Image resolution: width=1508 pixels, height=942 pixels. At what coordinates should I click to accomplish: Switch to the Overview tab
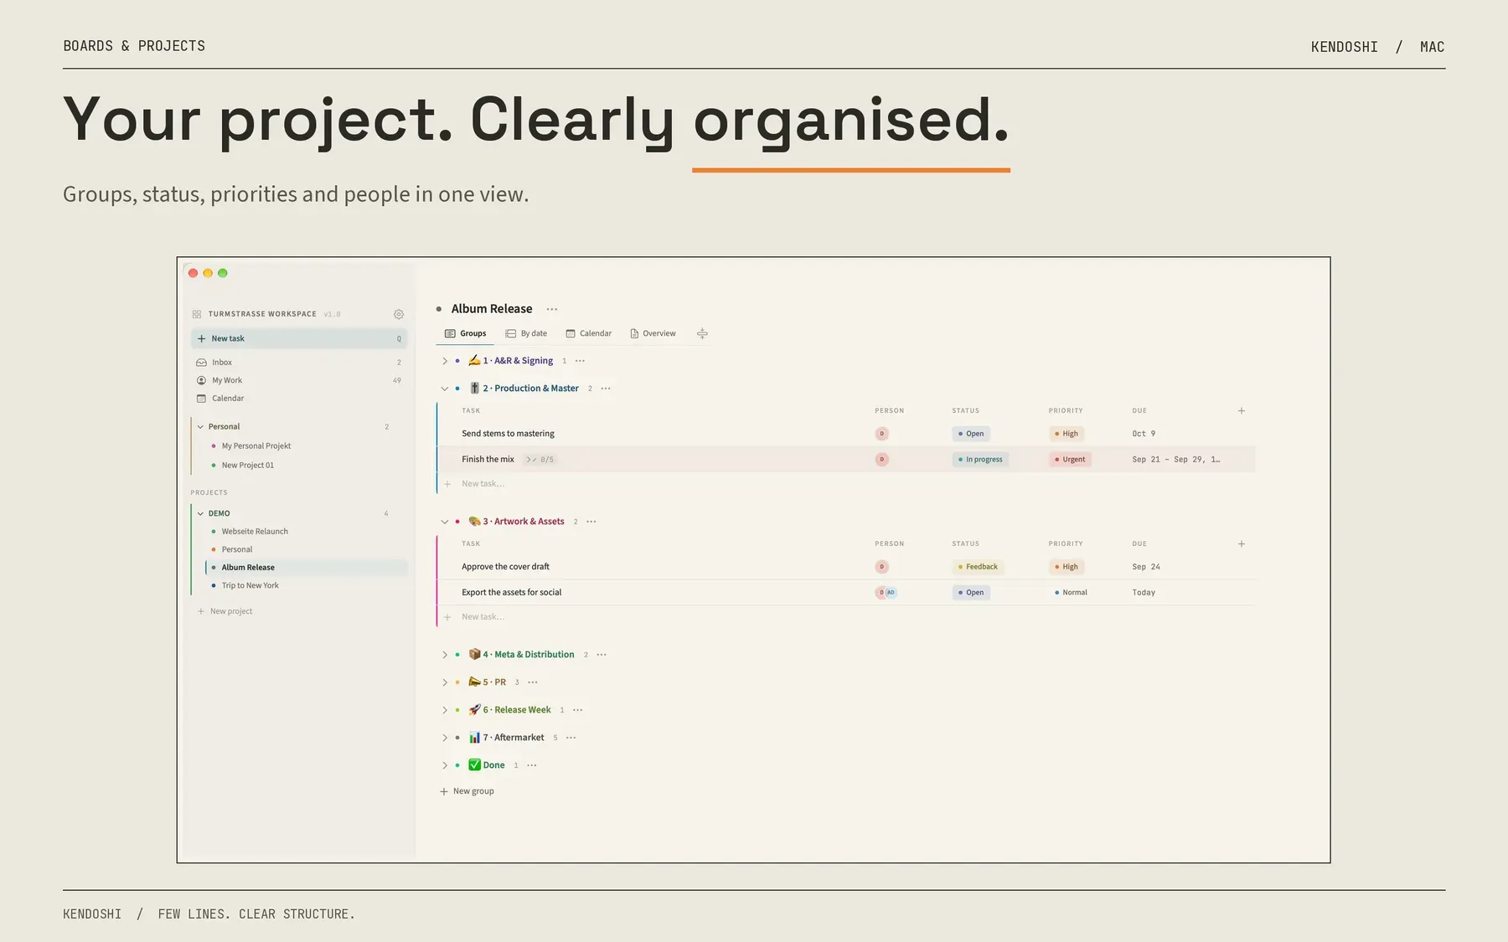tap(653, 333)
